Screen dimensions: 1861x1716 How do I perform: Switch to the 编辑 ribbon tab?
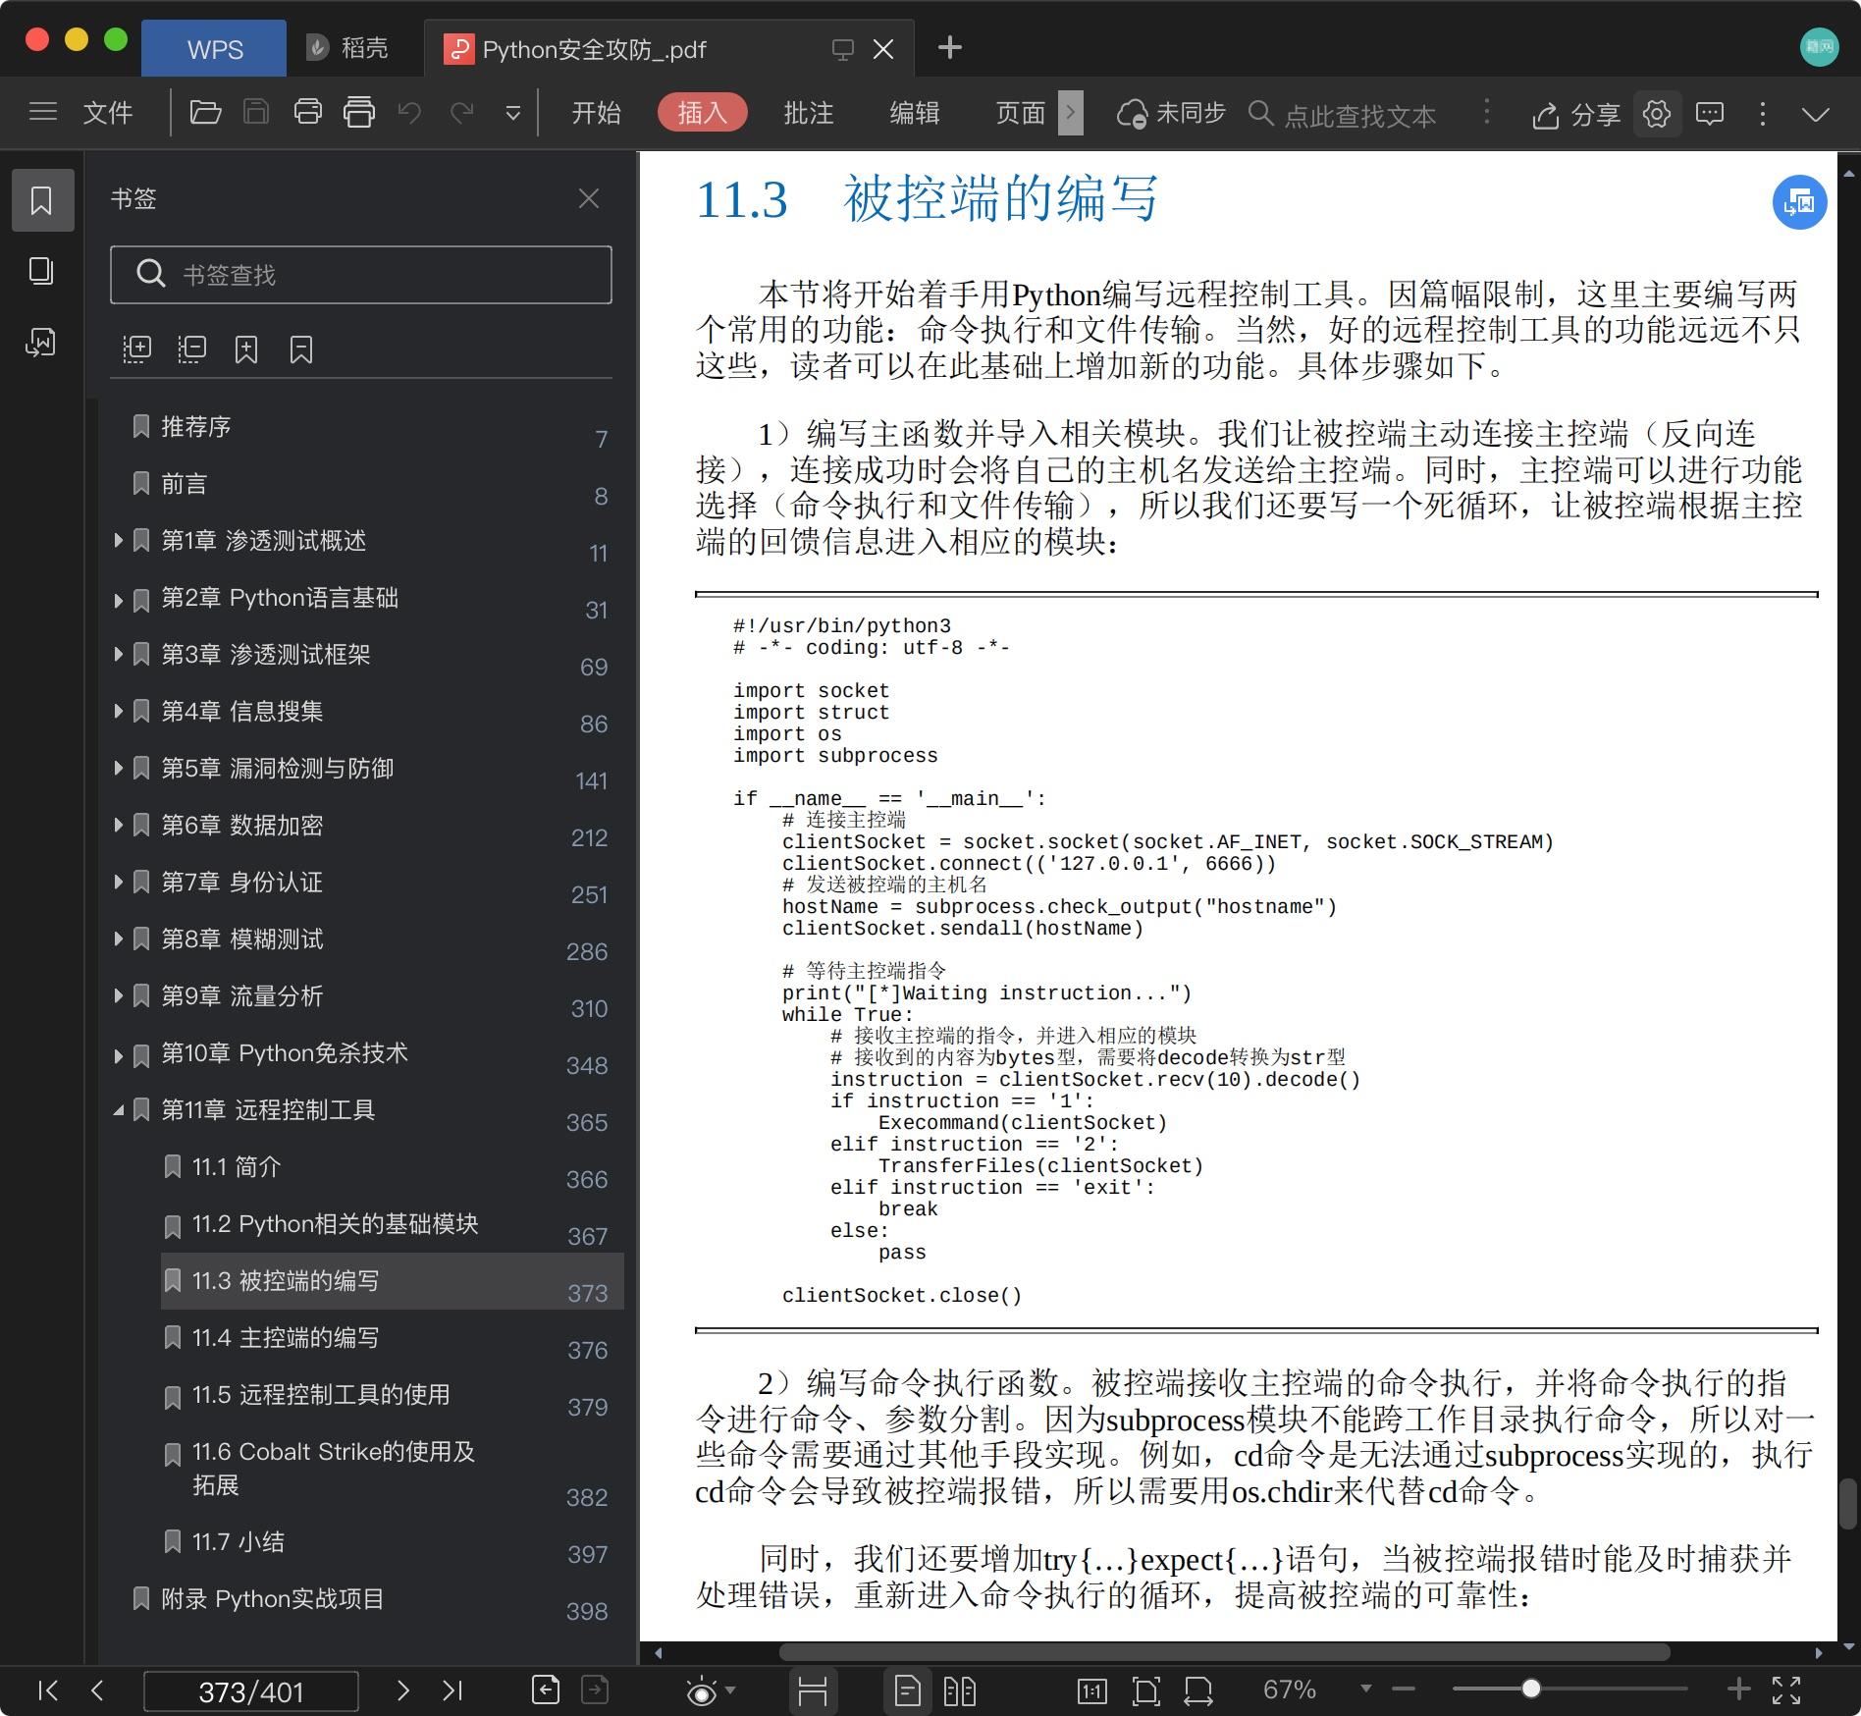(914, 113)
